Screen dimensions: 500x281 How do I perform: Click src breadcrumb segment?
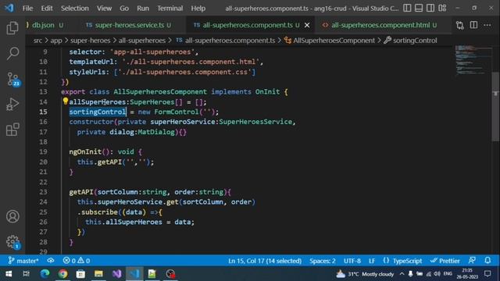tap(37, 41)
